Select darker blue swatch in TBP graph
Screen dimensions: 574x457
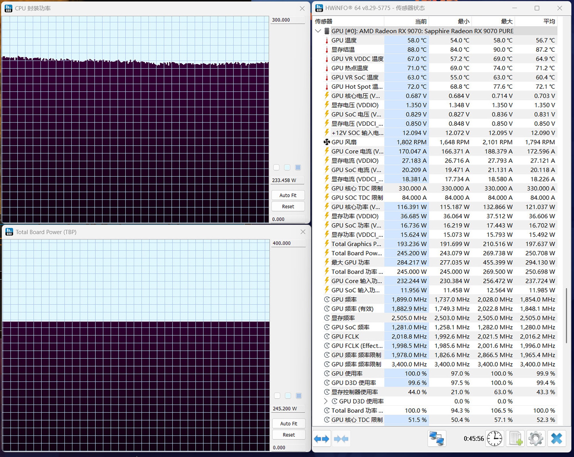[x=298, y=396]
